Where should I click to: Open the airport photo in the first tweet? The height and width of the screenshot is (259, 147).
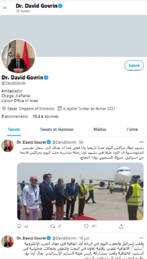[80, 191]
